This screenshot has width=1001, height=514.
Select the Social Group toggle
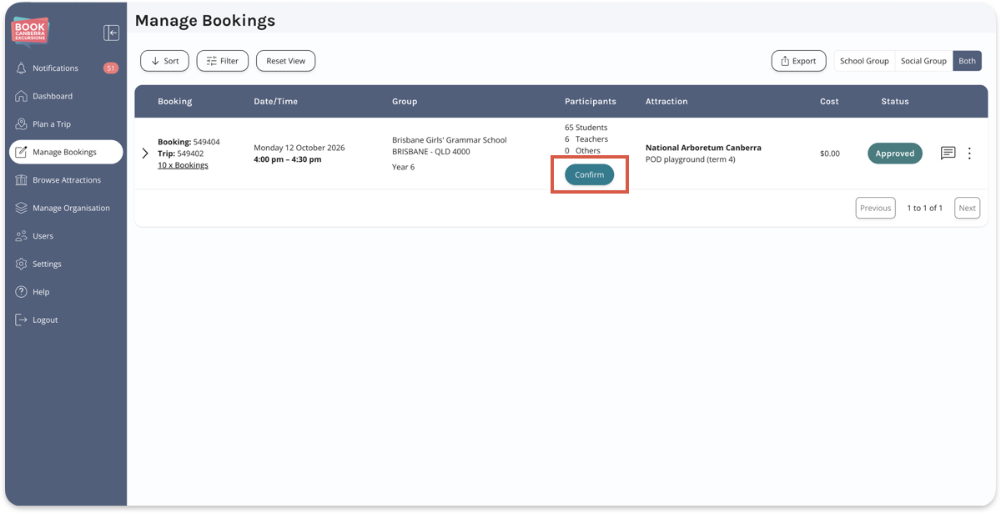[923, 61]
